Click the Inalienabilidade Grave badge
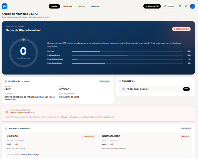Image resolution: width=198 pixels, height=159 pixels. [185, 137]
